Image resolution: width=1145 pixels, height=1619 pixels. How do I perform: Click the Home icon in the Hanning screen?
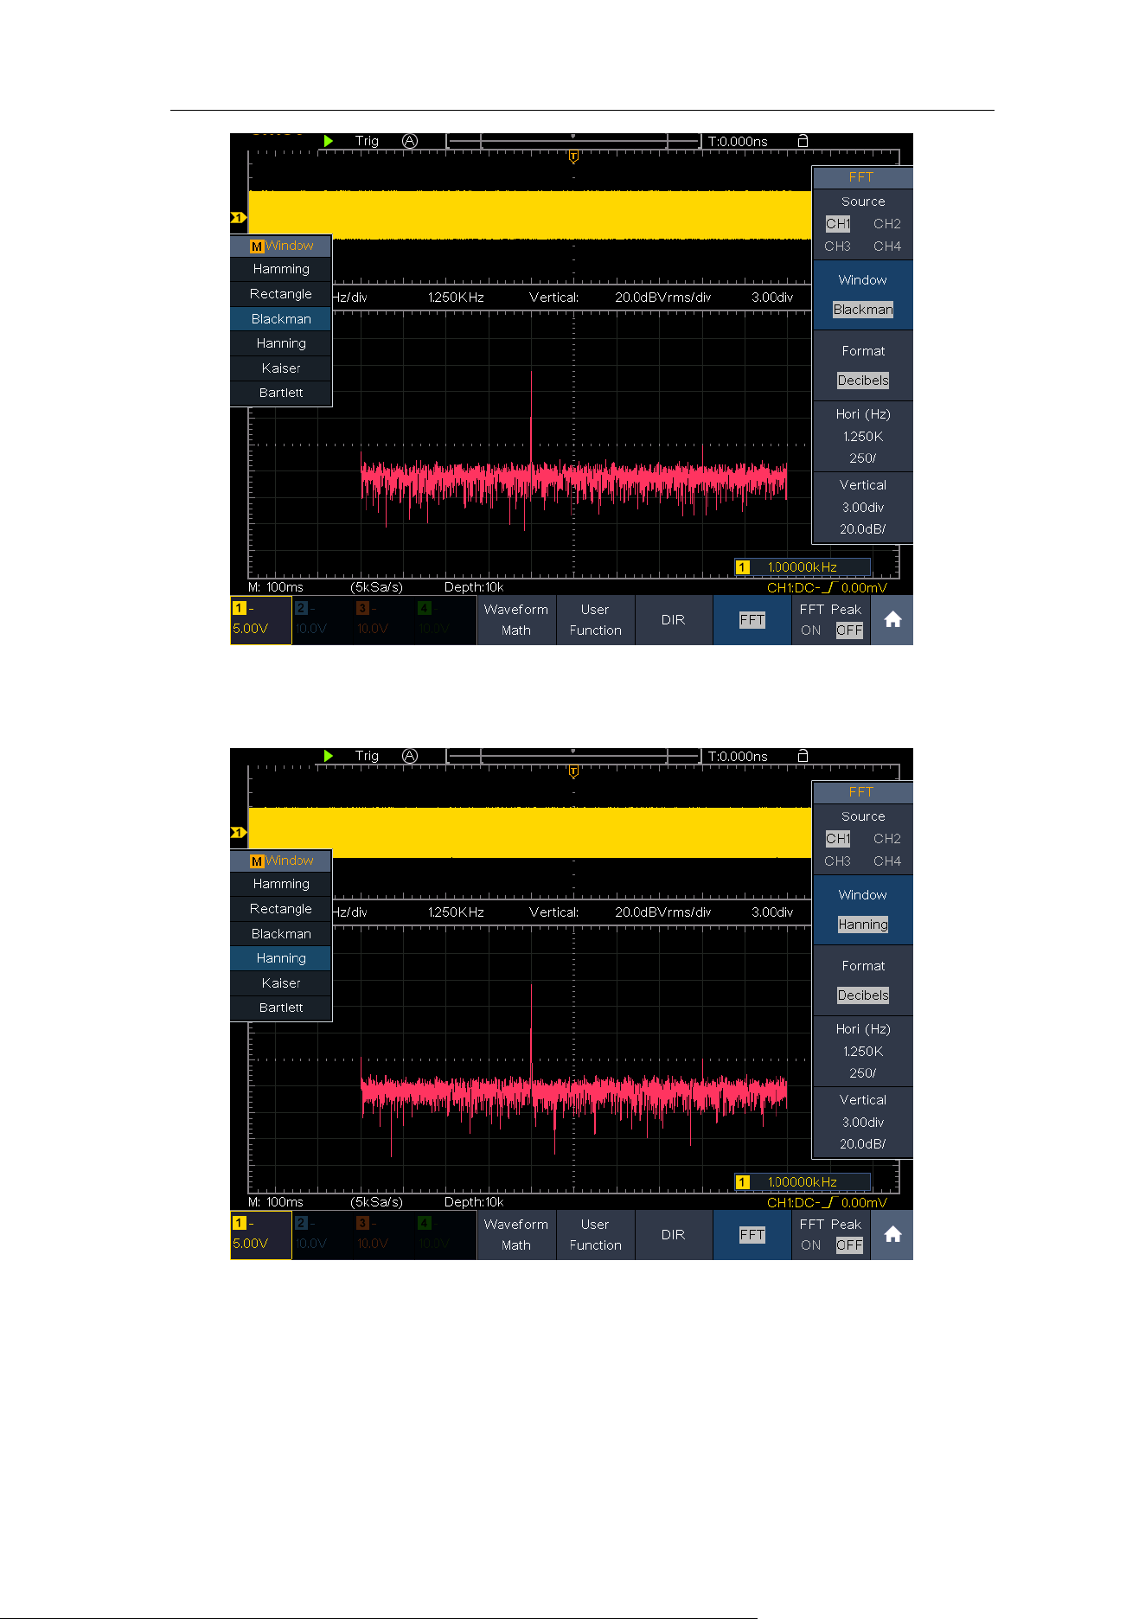point(892,1235)
